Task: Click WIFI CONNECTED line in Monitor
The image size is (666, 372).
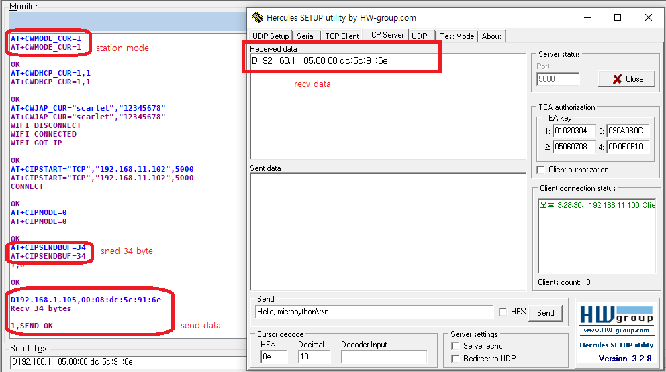Action: click(x=44, y=134)
